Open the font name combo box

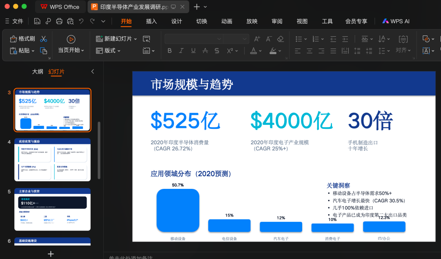coord(194,39)
